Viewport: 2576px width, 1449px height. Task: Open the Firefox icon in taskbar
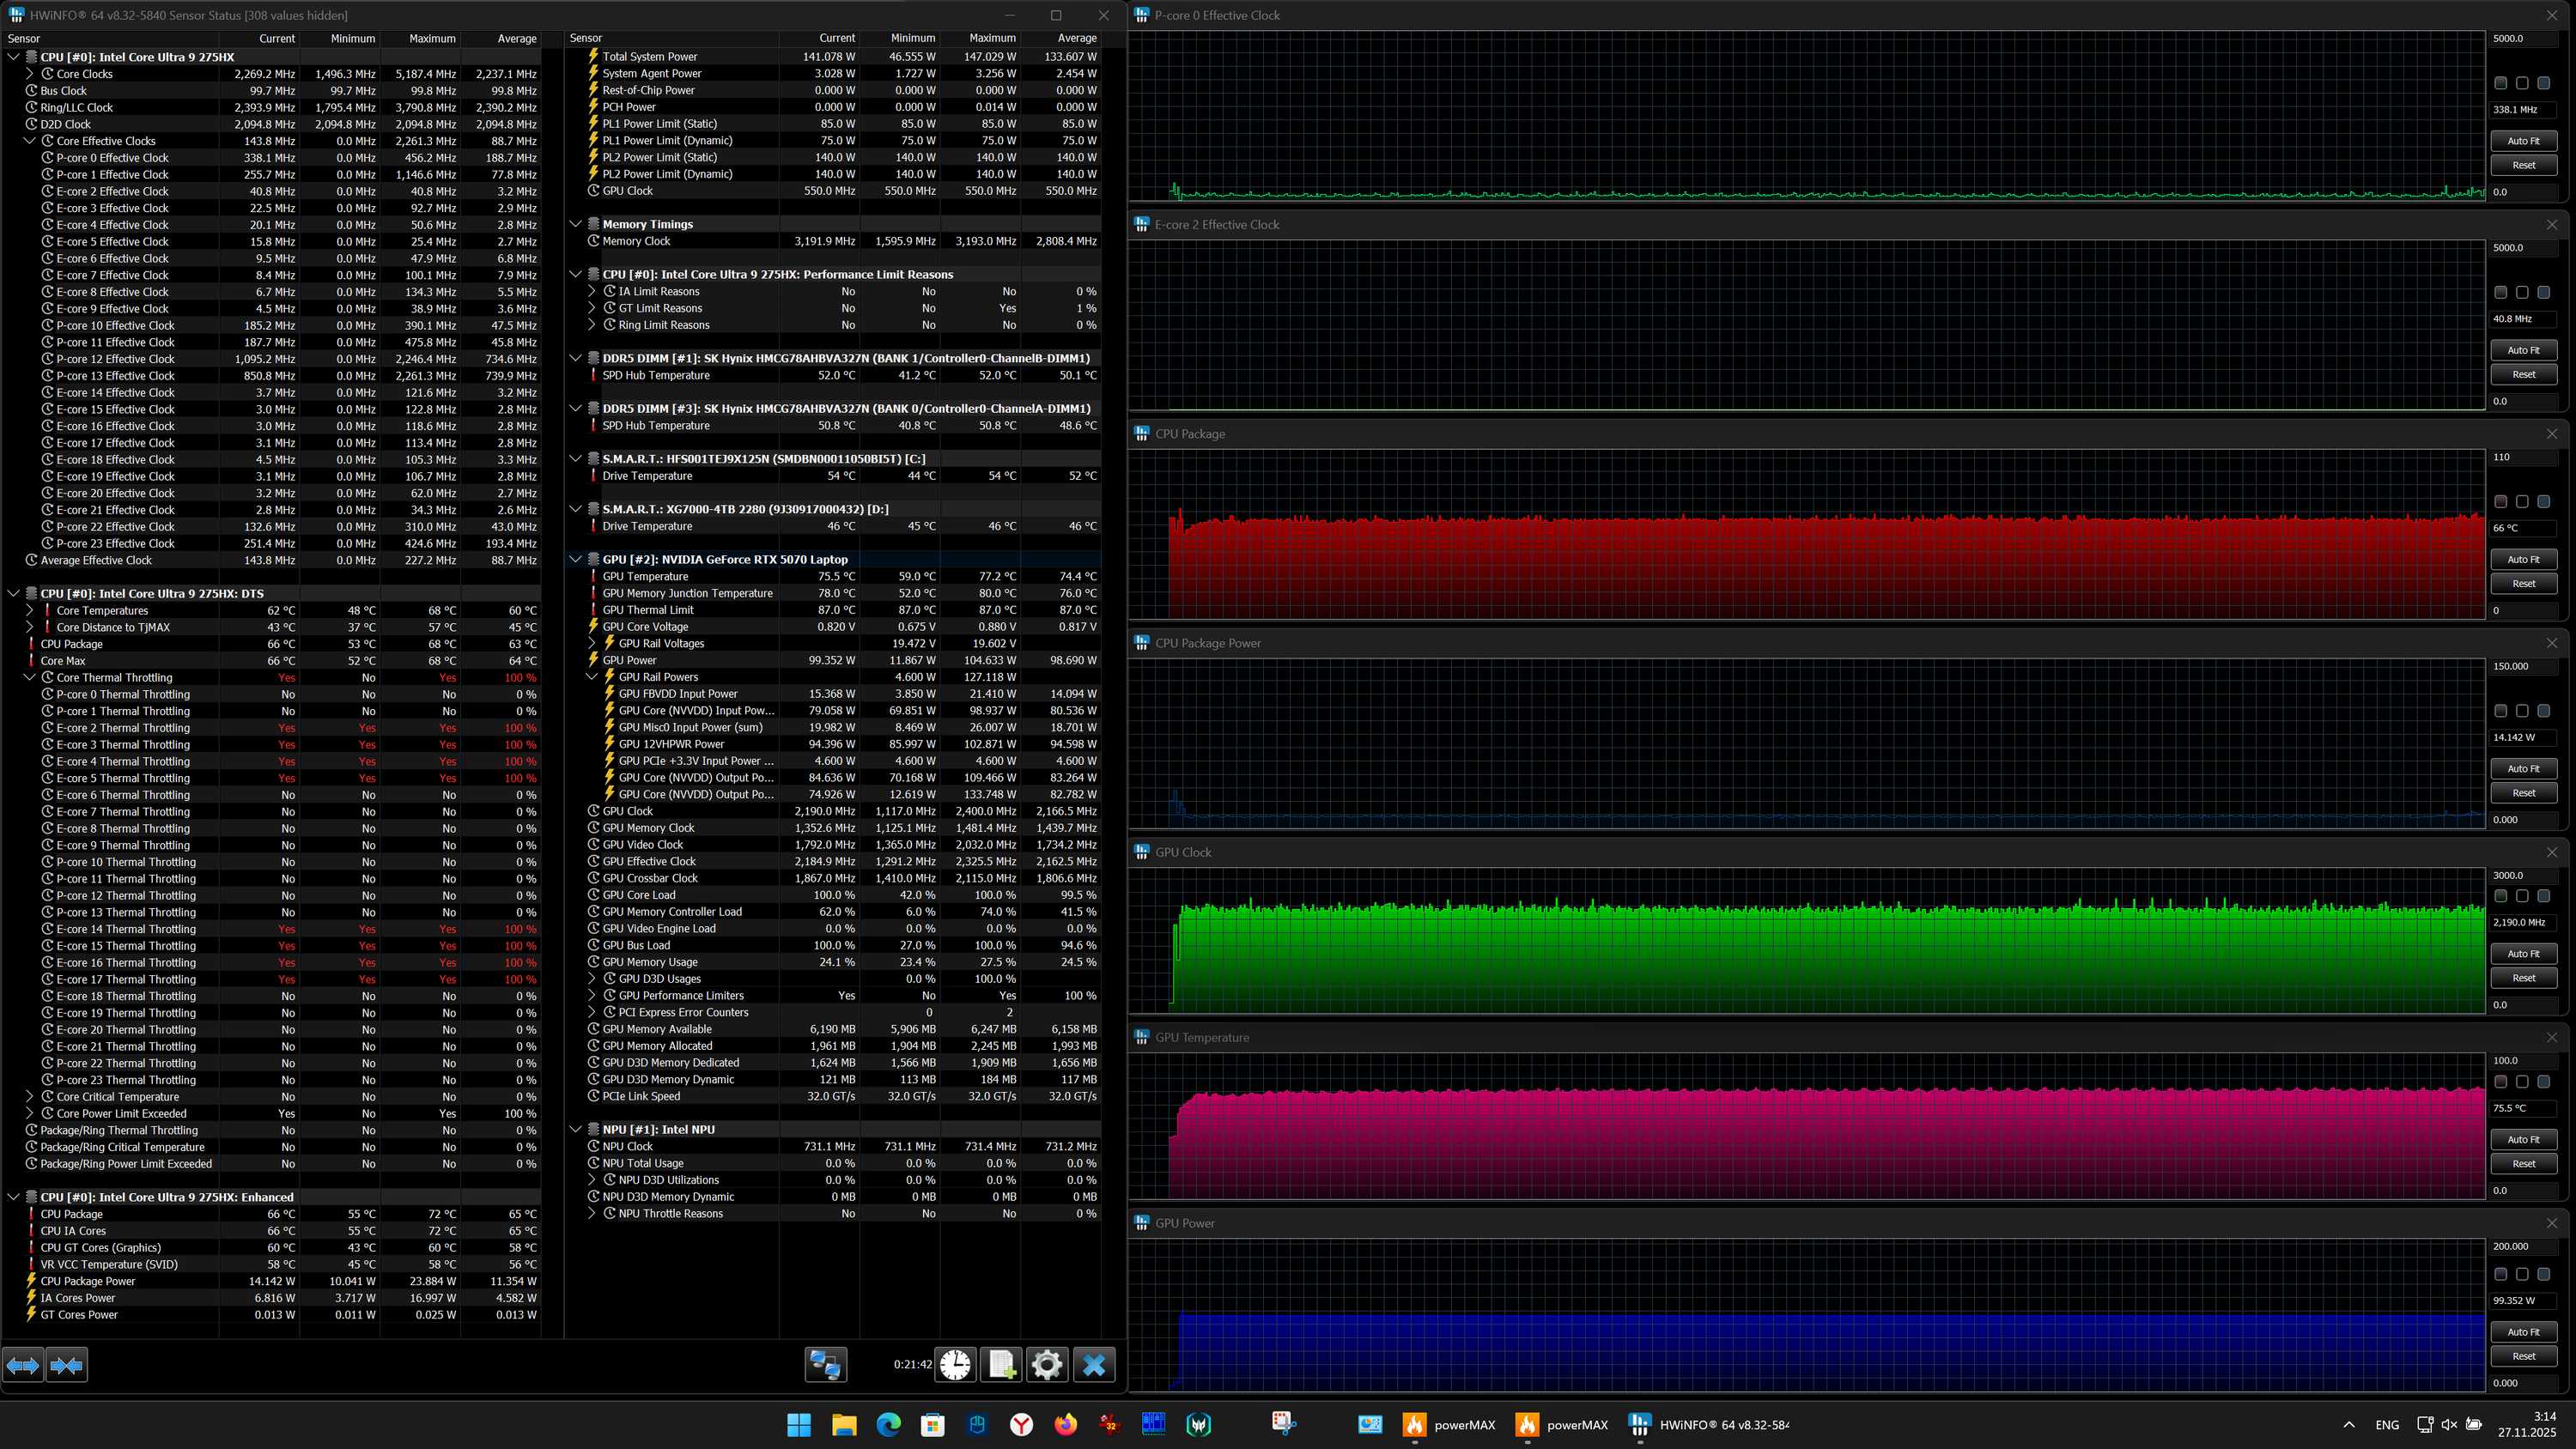click(x=1066, y=1425)
